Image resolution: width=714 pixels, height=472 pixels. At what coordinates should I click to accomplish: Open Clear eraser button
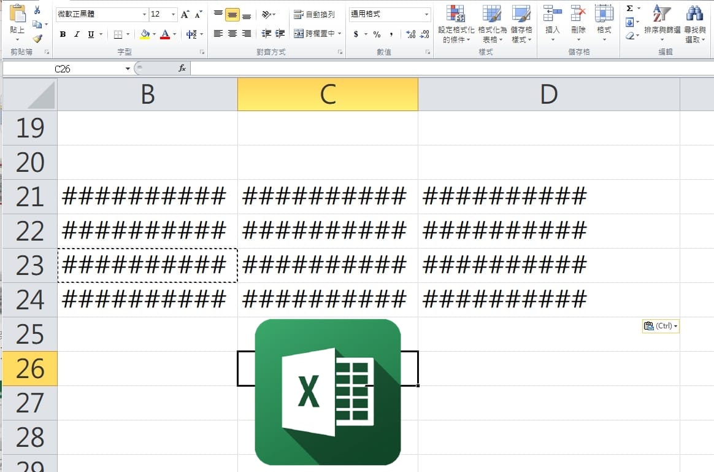point(630,36)
